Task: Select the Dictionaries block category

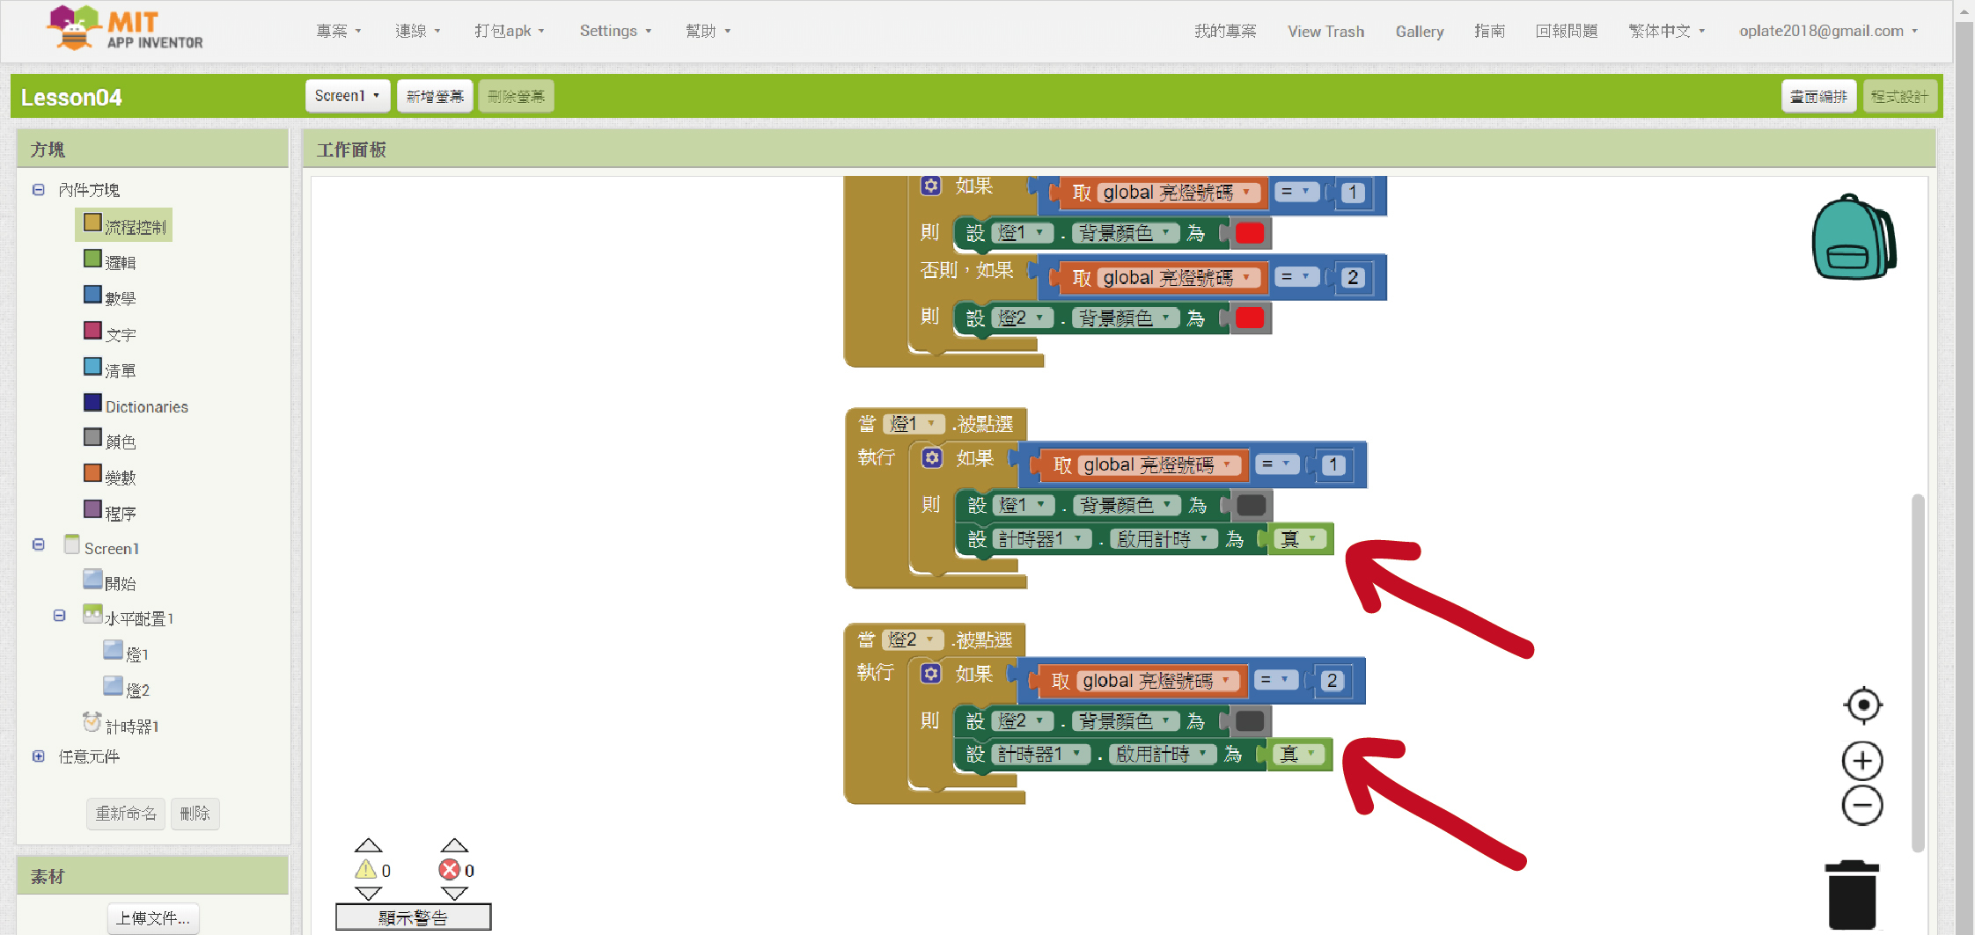Action: coord(136,405)
